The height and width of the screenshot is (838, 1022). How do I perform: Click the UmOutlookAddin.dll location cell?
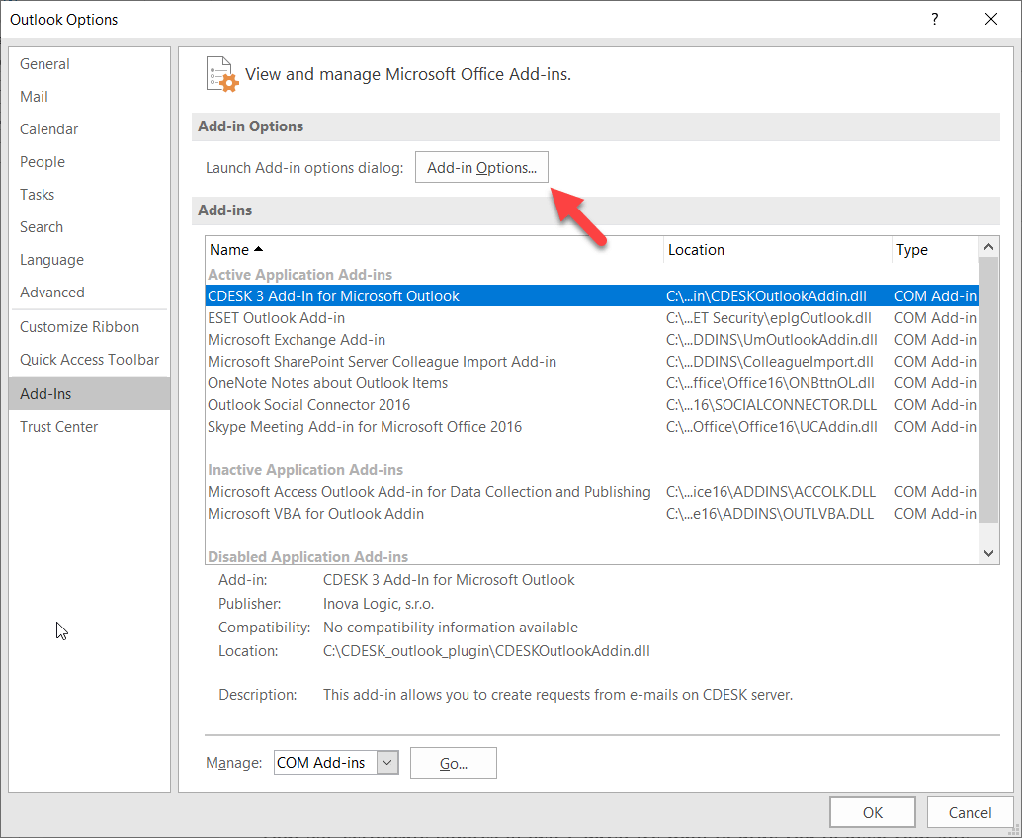coord(772,340)
